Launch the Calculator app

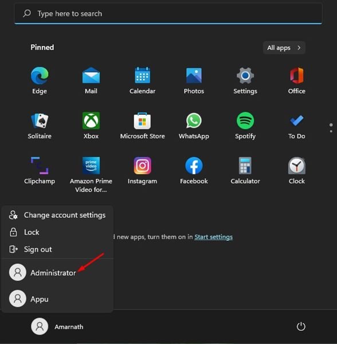coord(245,171)
